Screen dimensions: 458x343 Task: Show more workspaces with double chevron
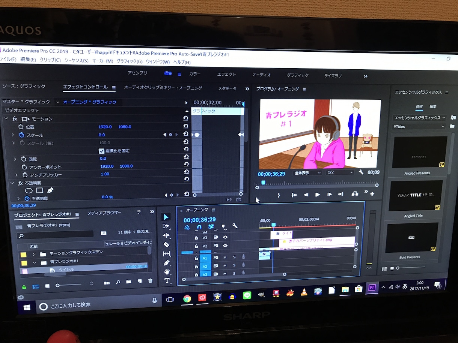point(366,76)
